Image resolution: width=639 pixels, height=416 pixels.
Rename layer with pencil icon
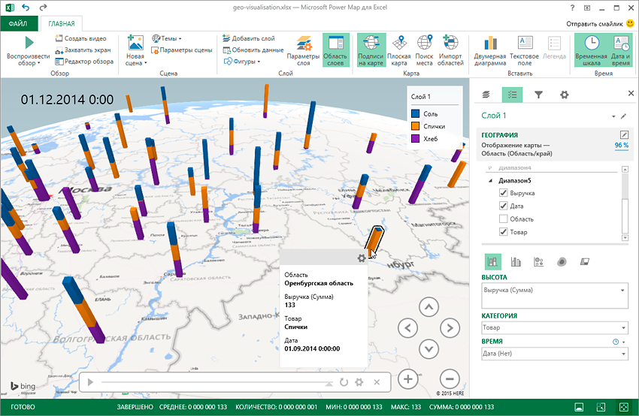(623, 116)
